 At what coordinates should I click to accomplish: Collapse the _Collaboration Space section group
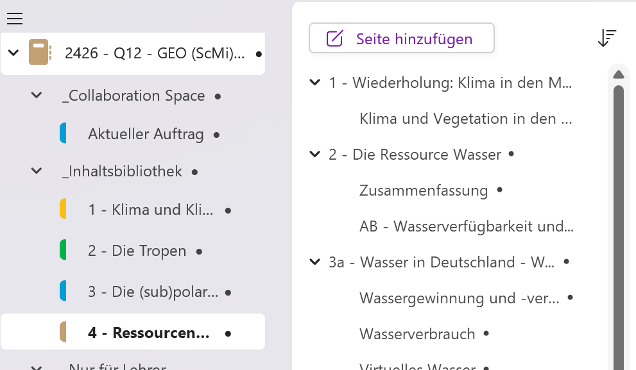[x=37, y=96]
